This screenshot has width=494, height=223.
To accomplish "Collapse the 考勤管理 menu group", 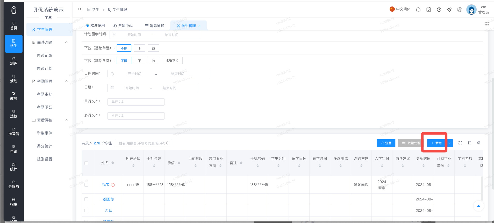I will [x=66, y=81].
